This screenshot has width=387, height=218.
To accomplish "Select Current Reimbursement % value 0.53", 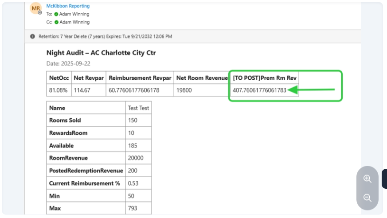I will point(133,183).
